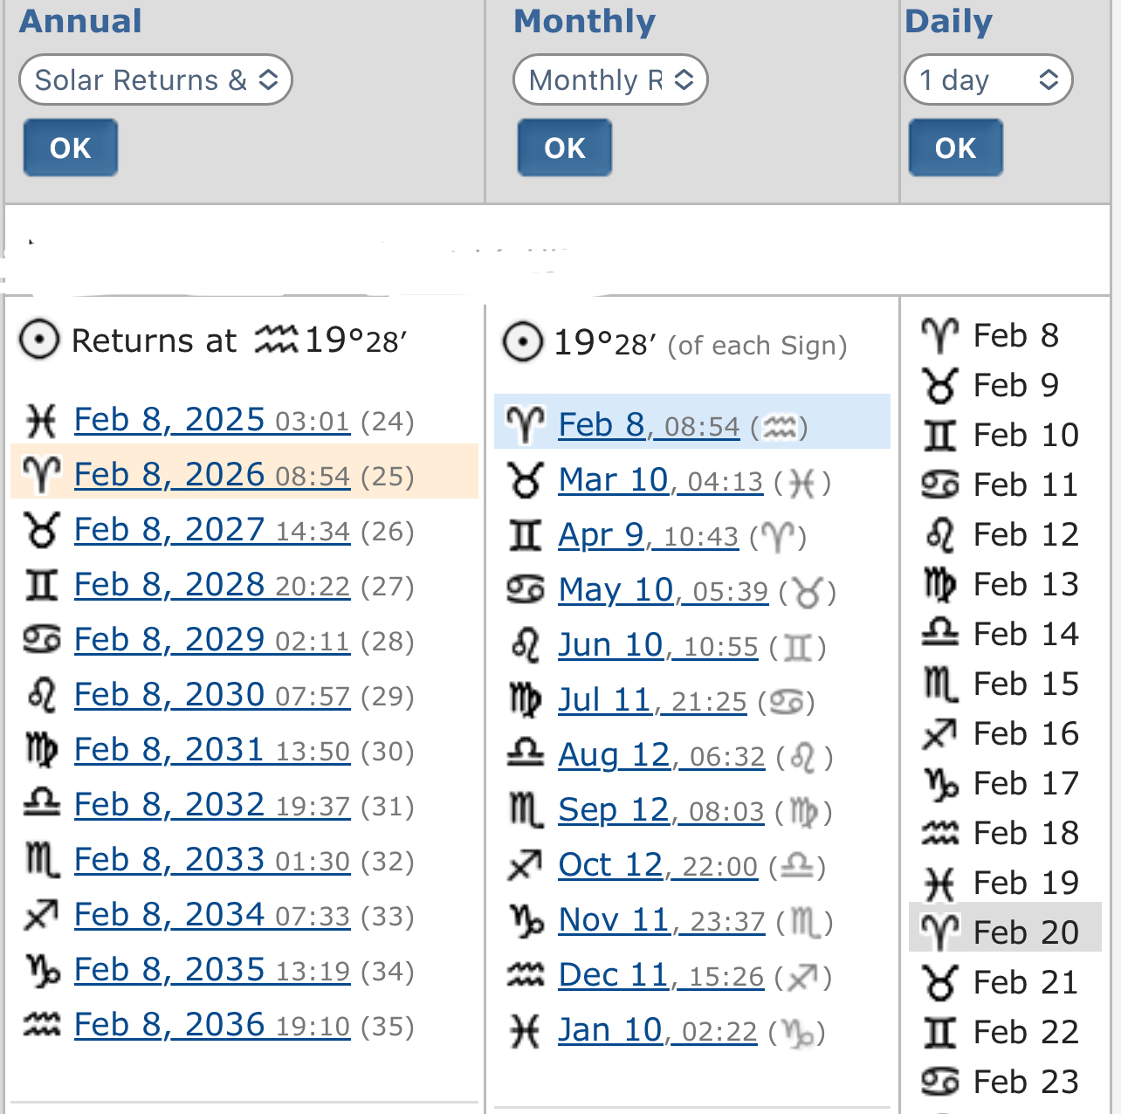Open the 1 day daily dropdown

point(988,80)
